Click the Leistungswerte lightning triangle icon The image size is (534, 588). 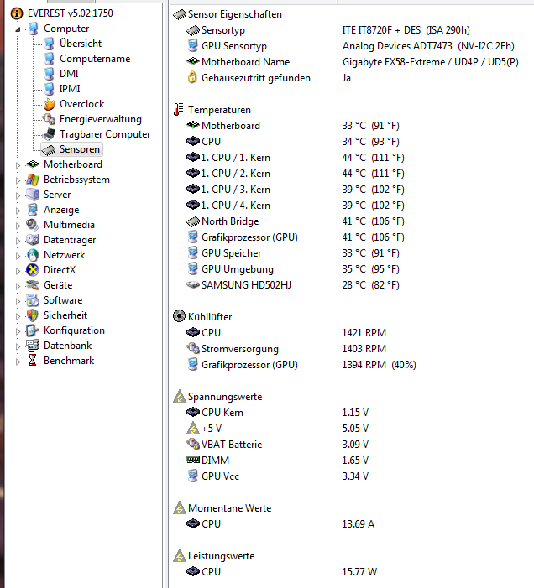180,556
